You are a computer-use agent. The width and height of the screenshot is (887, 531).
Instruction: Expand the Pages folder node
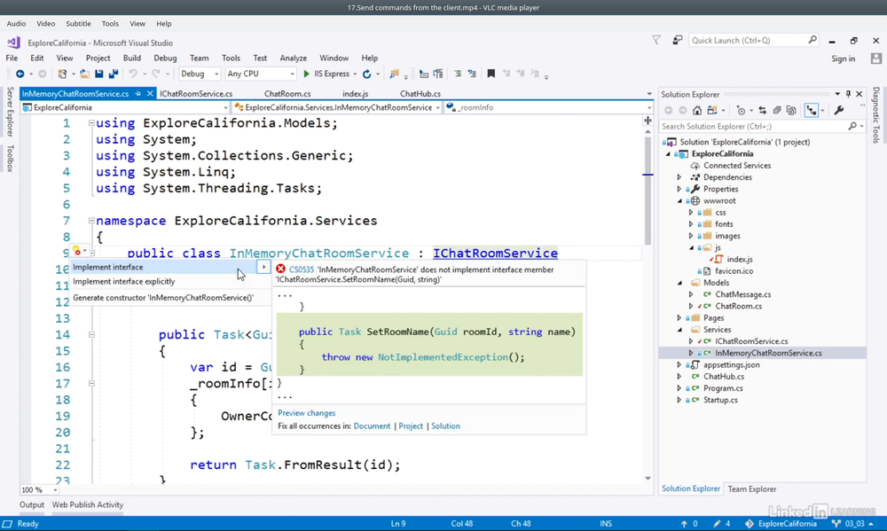pyautogui.click(x=679, y=318)
